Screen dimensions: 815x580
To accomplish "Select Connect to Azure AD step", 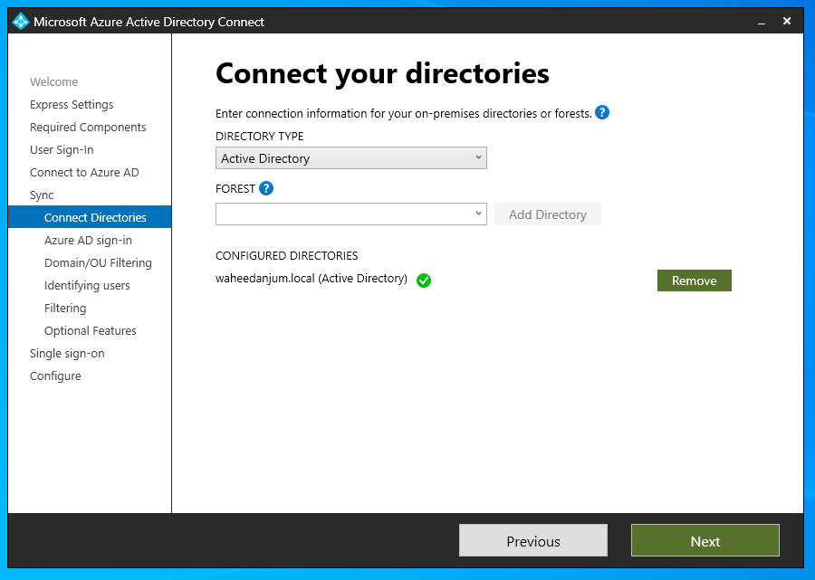I will click(84, 173).
